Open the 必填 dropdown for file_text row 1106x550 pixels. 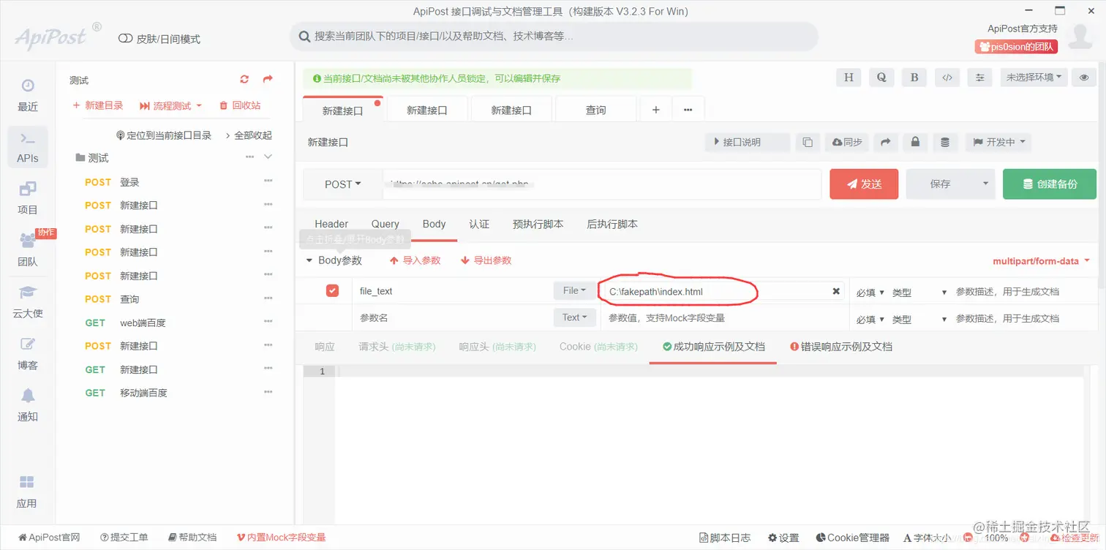(870, 293)
